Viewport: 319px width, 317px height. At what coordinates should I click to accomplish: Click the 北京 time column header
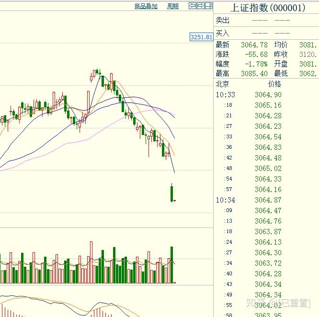pos(223,84)
